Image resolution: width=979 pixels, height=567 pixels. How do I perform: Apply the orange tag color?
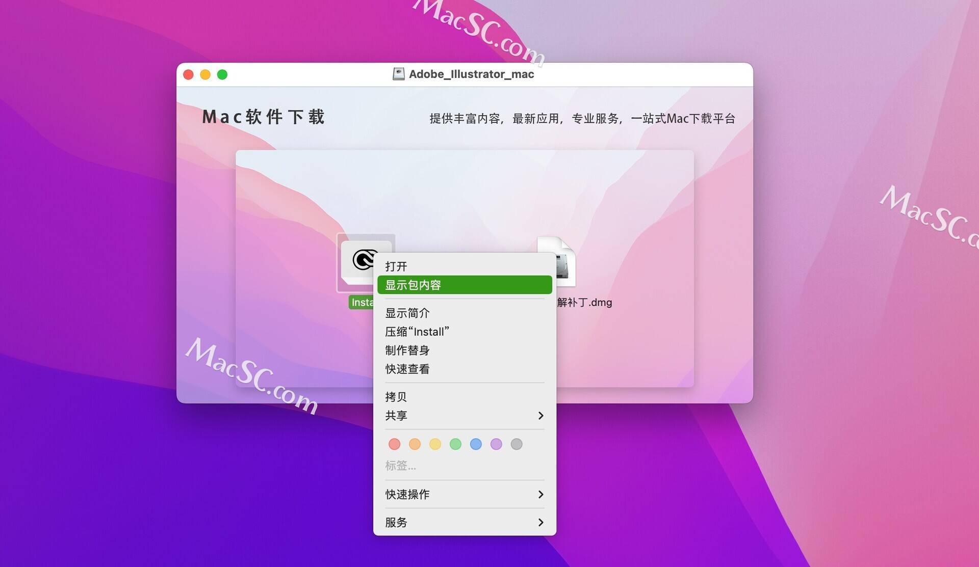pyautogui.click(x=415, y=444)
